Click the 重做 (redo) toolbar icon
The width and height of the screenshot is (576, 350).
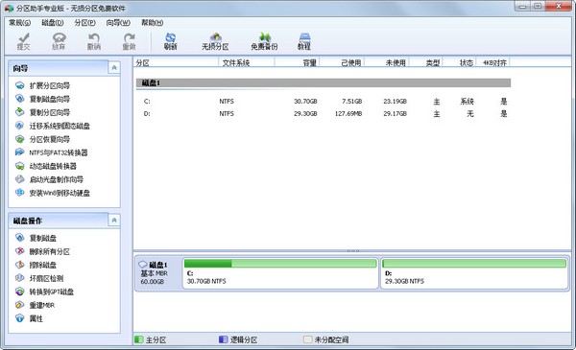tap(130, 41)
